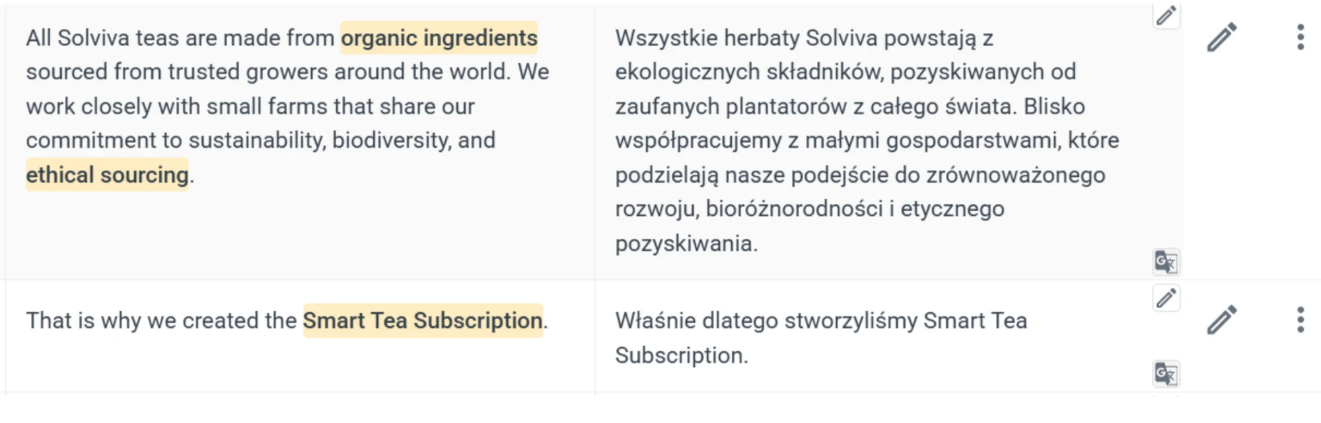The height and width of the screenshot is (423, 1321).
Task: Click the Google Translate icon in the Solviva teas row
Action: 1166,262
